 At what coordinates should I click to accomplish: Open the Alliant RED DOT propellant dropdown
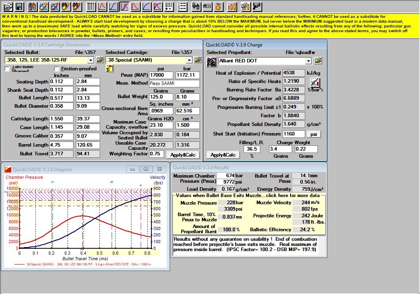(308, 61)
